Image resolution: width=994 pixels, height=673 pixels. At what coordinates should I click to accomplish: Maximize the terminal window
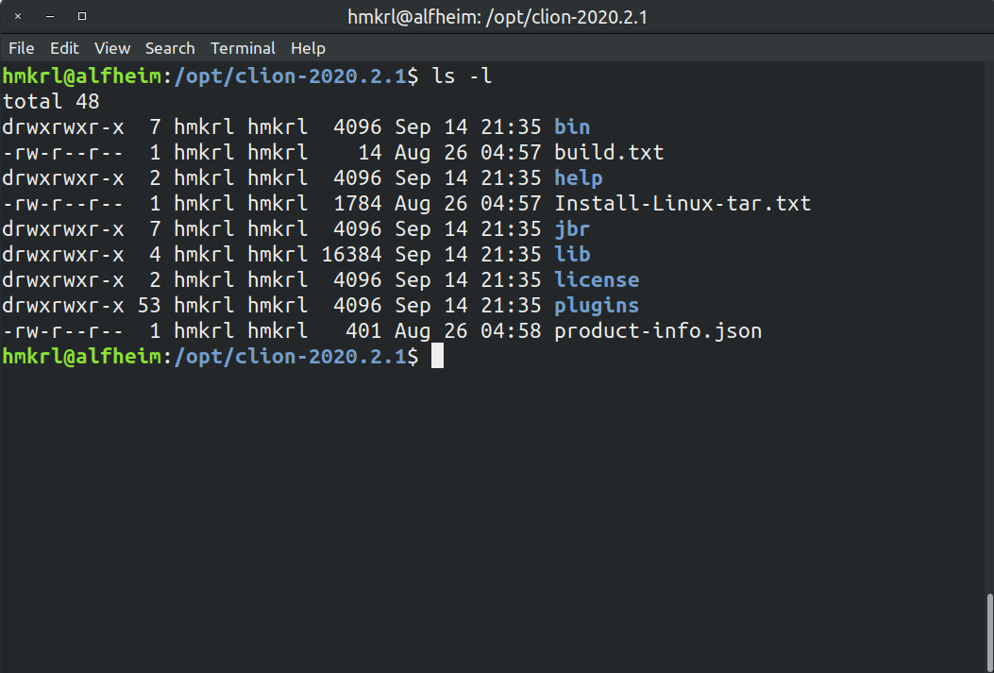point(82,16)
